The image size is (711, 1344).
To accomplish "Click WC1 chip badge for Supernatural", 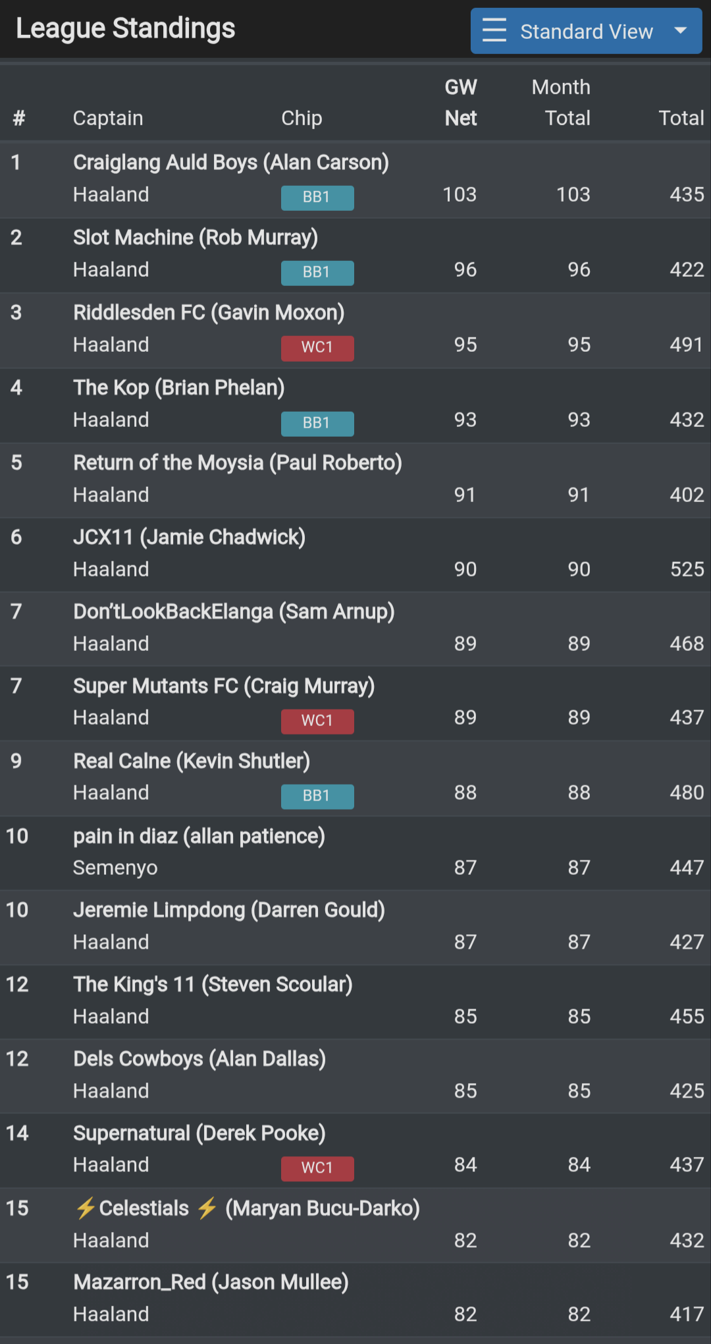I will [317, 1168].
